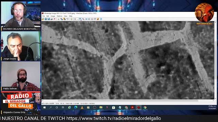Open the Help menu
This screenshot has width=218, height=122.
click(x=71, y=16)
